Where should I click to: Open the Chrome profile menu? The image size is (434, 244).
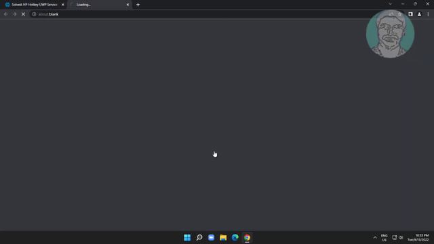[419, 14]
